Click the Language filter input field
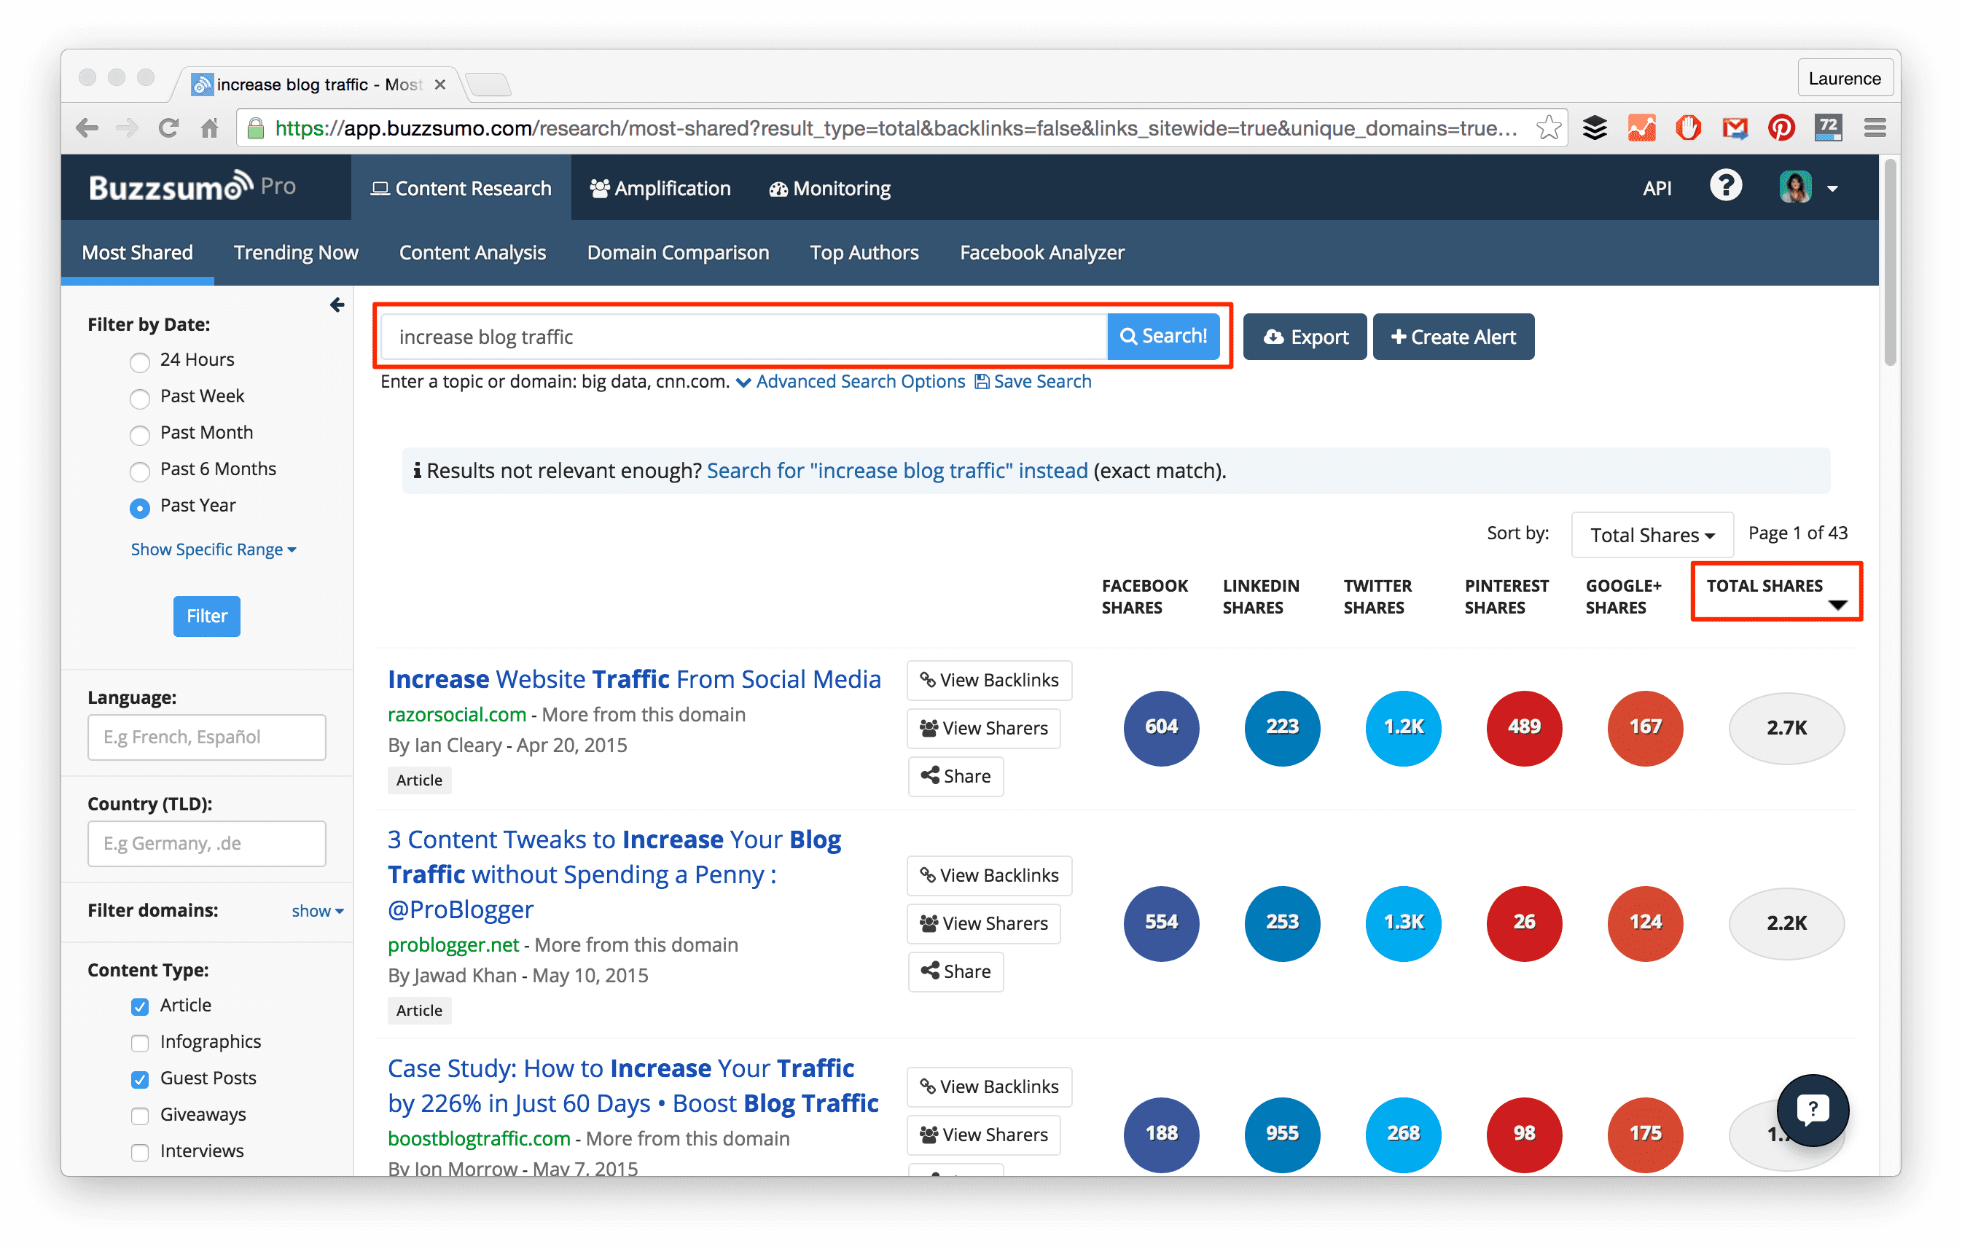The width and height of the screenshot is (1962, 1249). click(x=207, y=737)
